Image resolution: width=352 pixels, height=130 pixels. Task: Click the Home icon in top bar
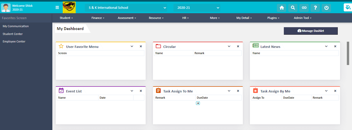[281, 8]
